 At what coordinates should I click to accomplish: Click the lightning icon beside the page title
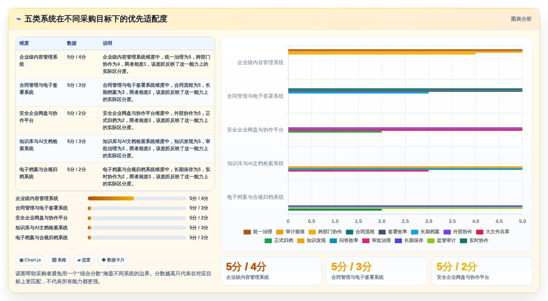pyautogui.click(x=19, y=19)
